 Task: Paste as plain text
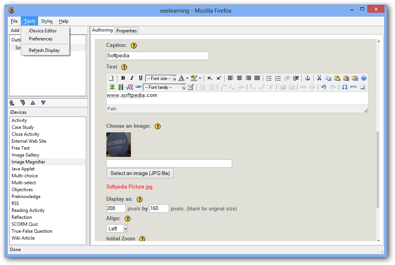(346, 78)
